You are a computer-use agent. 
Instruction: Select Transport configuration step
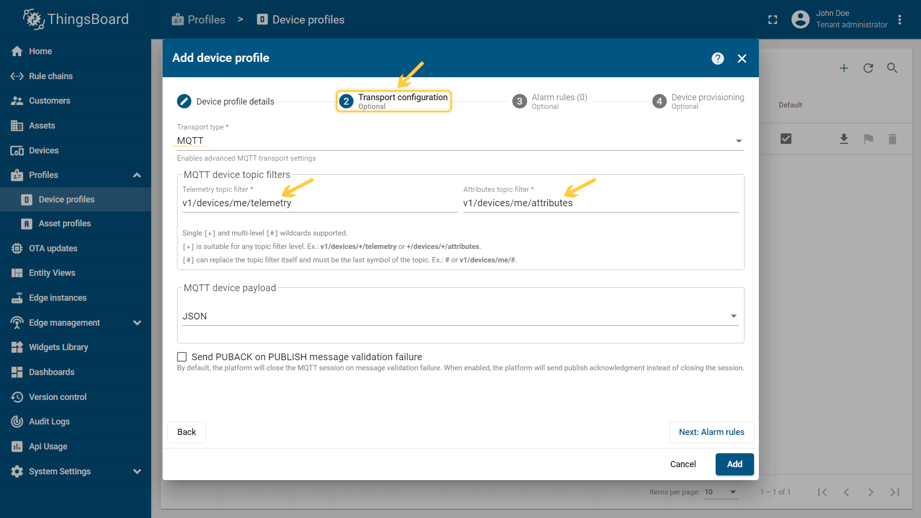coord(393,101)
